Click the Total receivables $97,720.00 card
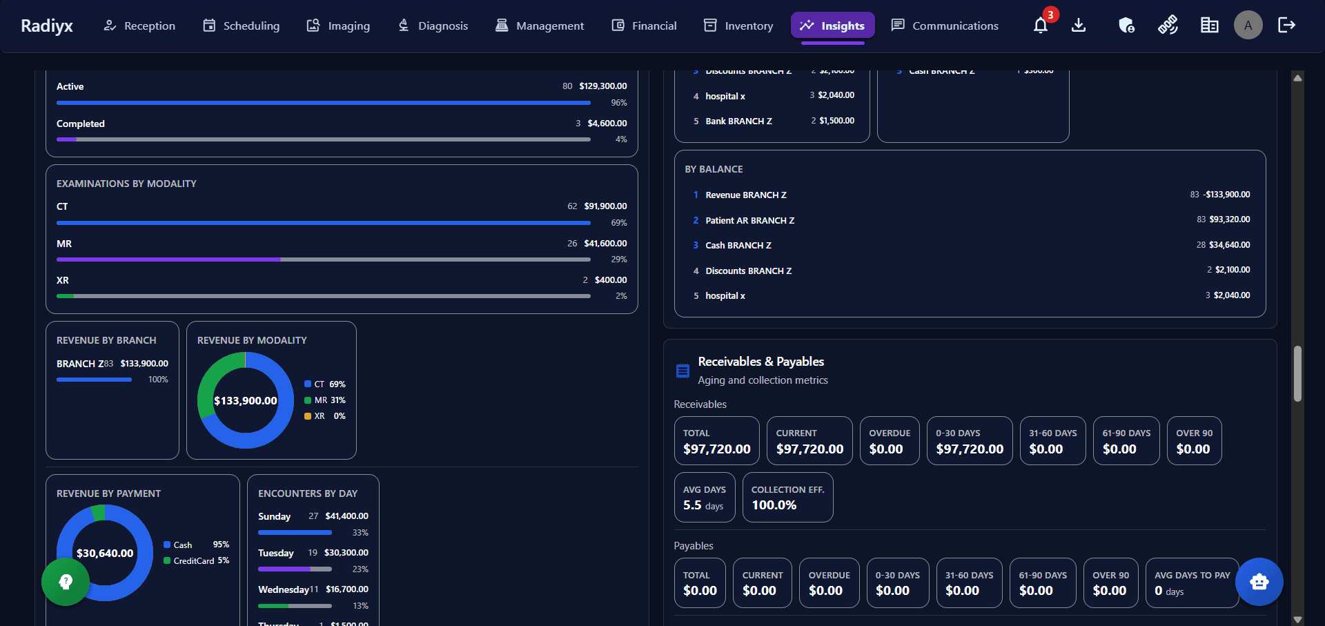 pos(716,441)
